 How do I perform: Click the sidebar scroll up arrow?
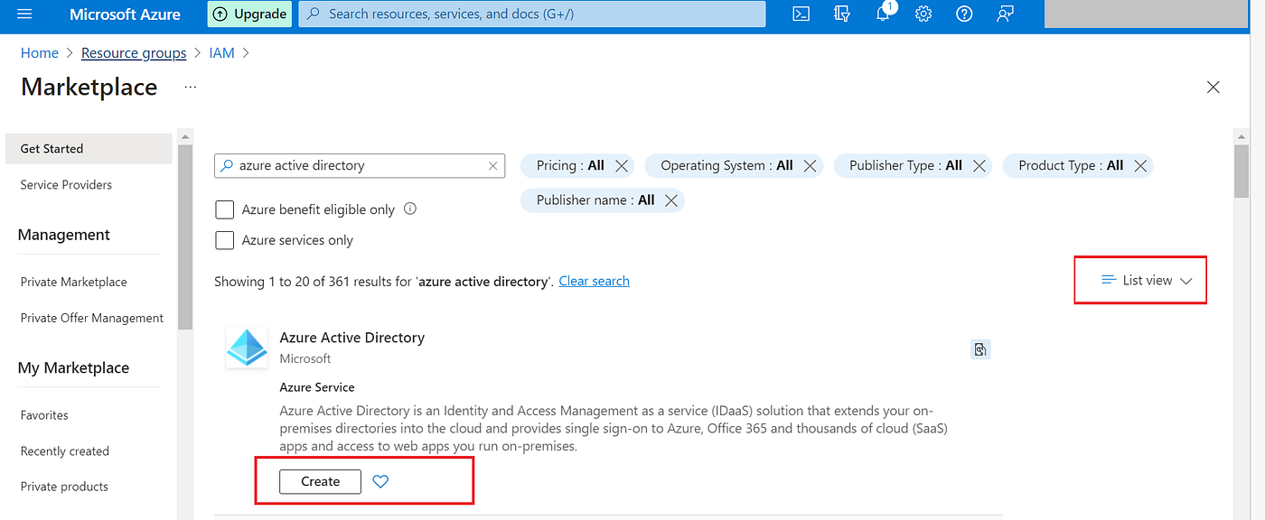(x=185, y=138)
